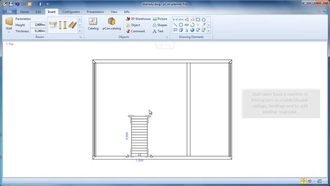
Task: Move the Drawing Elements gallery down one row
Action: tap(208, 25)
